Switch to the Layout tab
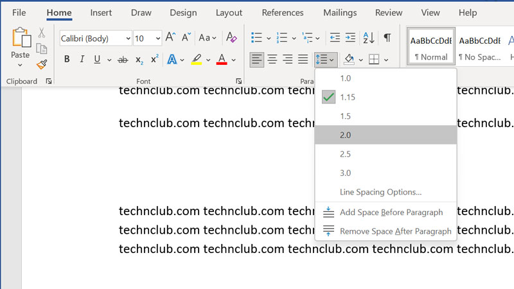514x289 pixels. pos(229,12)
